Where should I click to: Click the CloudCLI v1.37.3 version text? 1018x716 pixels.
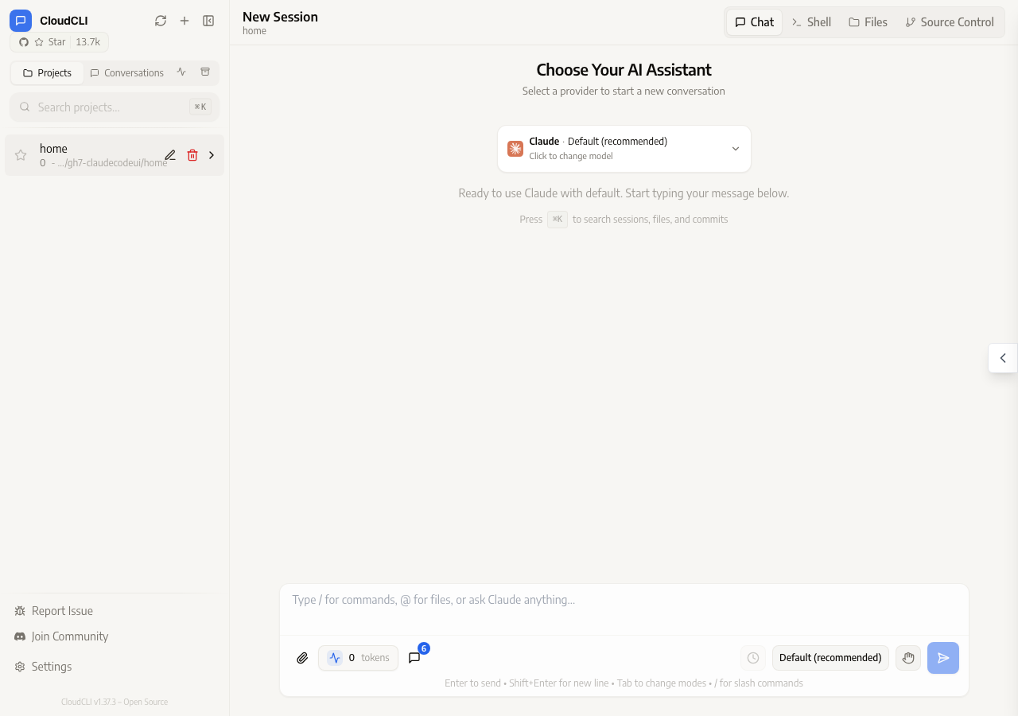(x=115, y=702)
